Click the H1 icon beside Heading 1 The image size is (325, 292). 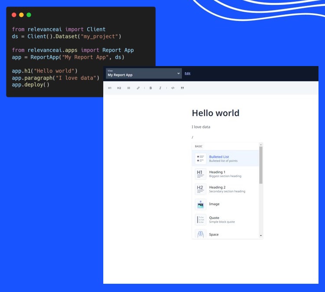coord(200,174)
